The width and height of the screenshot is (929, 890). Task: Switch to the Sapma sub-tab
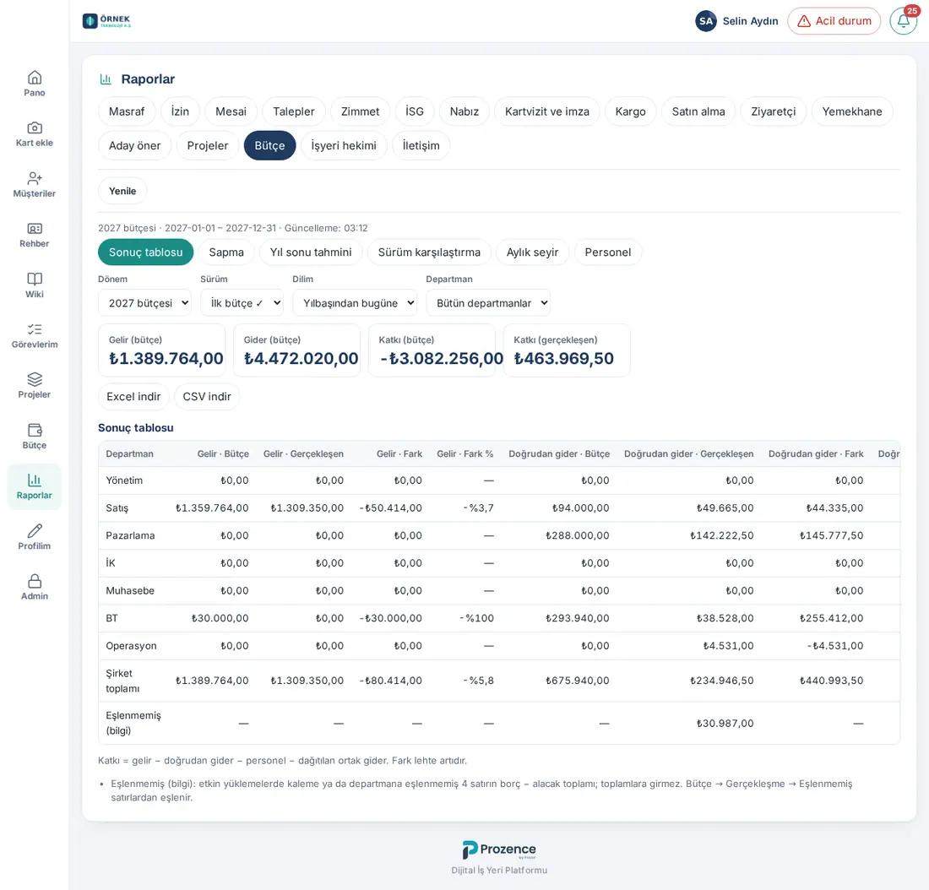[226, 252]
